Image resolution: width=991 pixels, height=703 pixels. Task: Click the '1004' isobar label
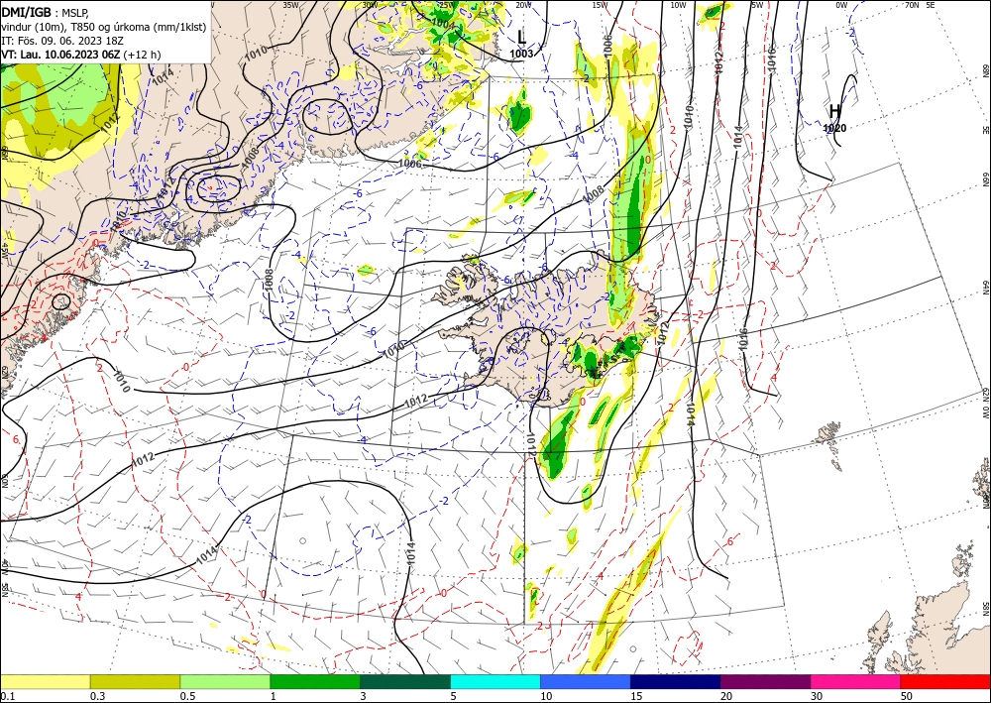pyautogui.click(x=444, y=24)
